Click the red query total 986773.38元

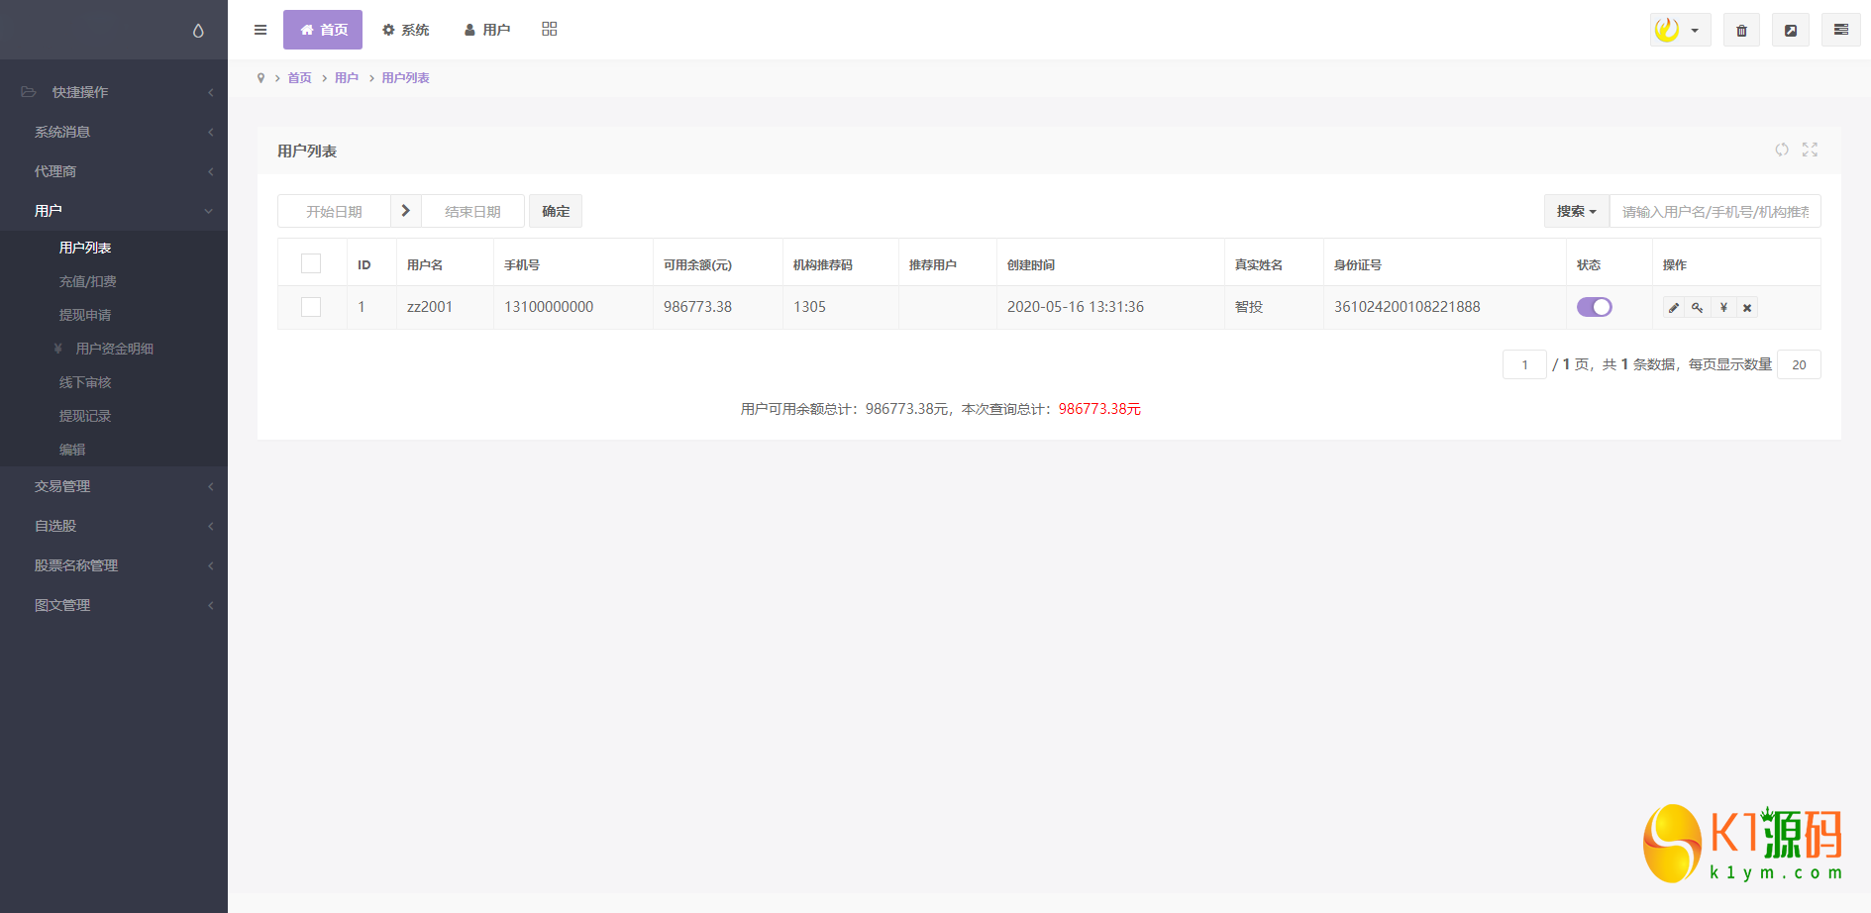(1099, 409)
